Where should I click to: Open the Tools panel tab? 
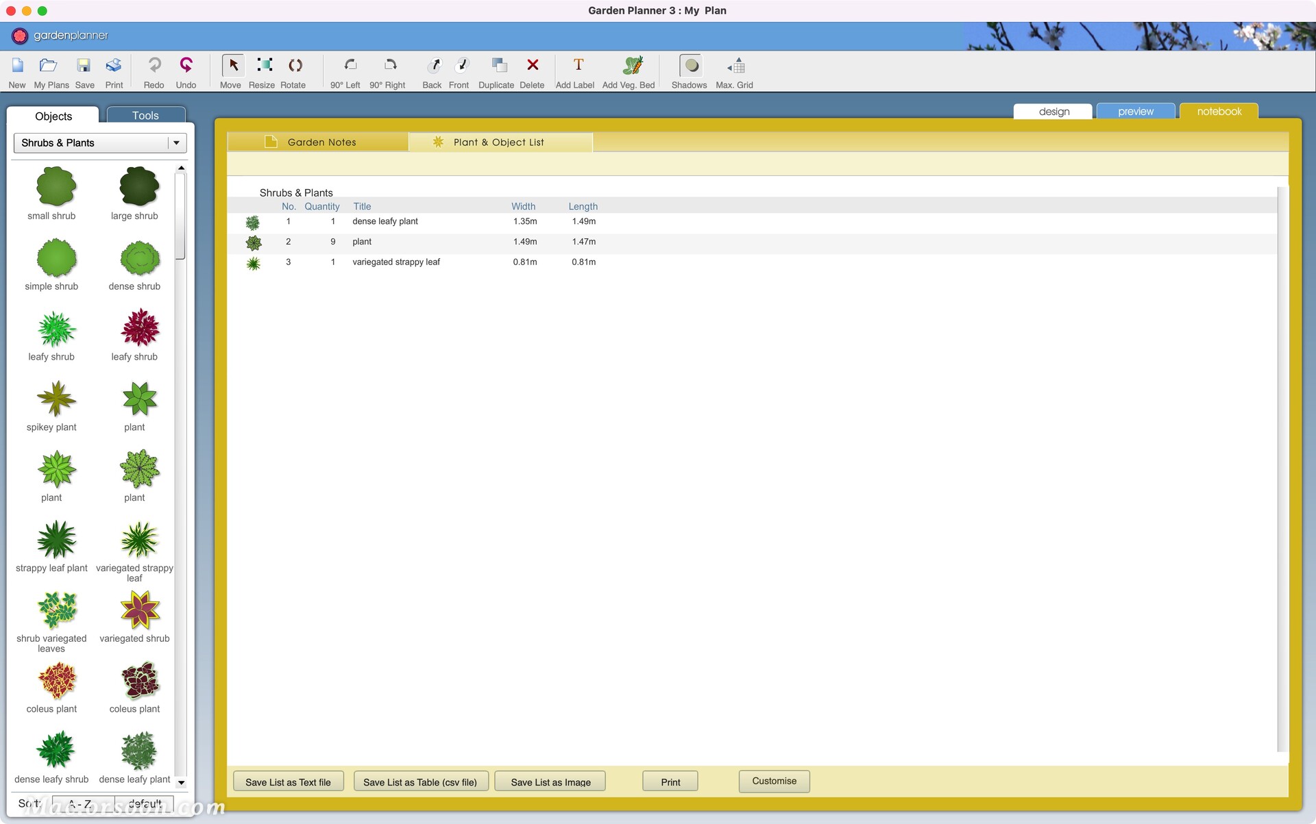pyautogui.click(x=145, y=116)
